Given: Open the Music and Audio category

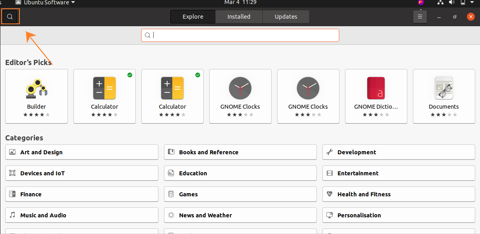Looking at the screenshot, I should [82, 215].
